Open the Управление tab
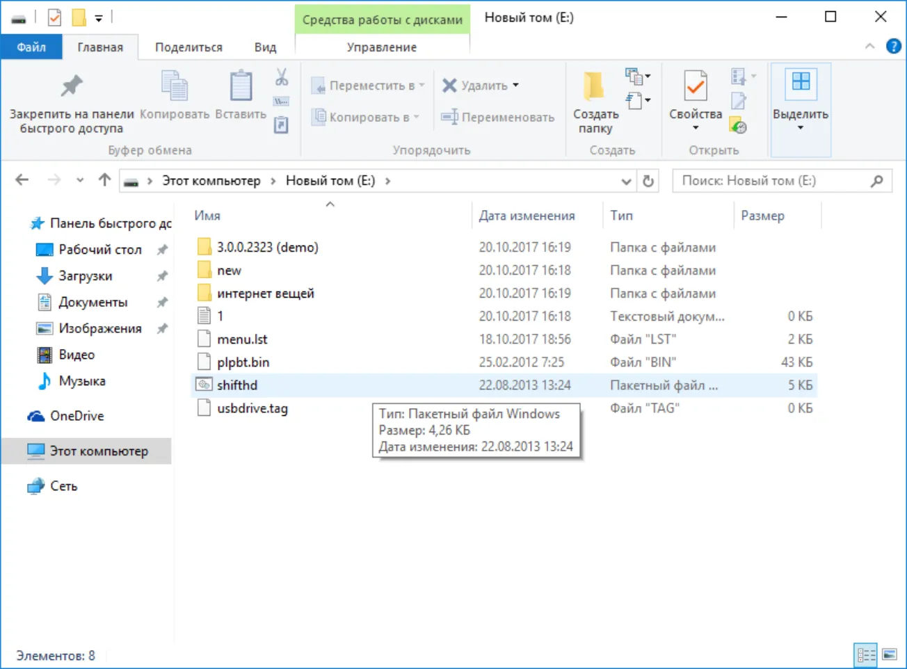 pos(382,47)
